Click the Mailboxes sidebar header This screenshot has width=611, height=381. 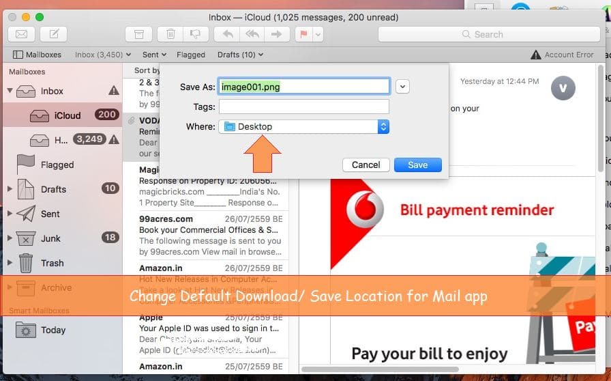27,72
